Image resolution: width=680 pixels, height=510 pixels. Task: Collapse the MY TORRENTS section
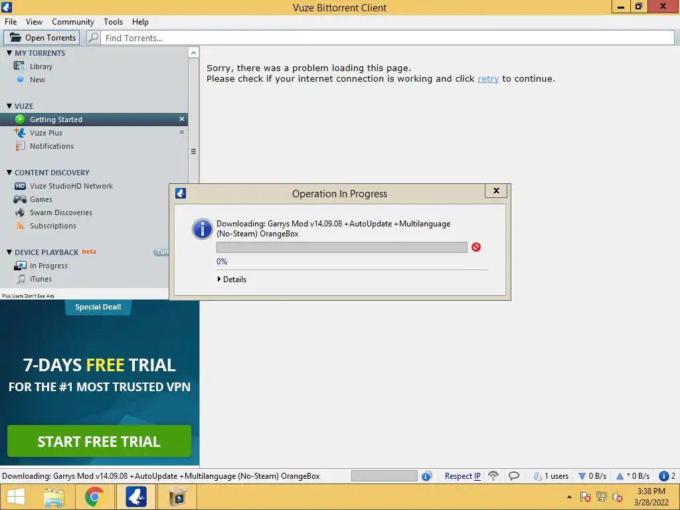9,53
